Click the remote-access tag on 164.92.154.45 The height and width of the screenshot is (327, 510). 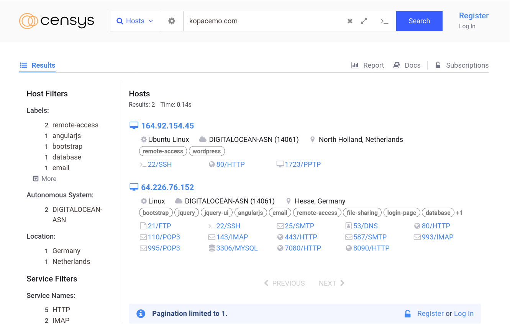coord(163,151)
